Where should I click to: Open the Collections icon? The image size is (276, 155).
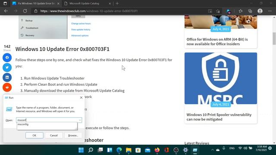pyautogui.click(x=250, y=11)
